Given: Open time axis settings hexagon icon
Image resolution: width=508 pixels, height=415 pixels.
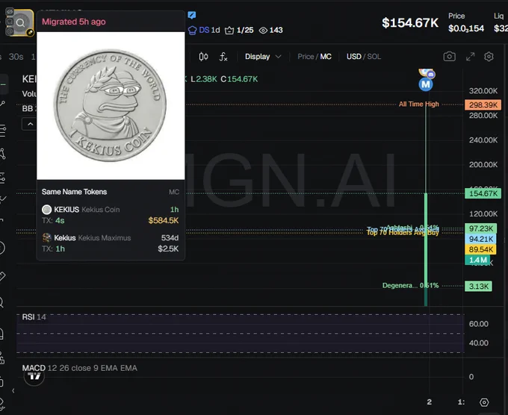Looking at the screenshot, I should [484, 402].
